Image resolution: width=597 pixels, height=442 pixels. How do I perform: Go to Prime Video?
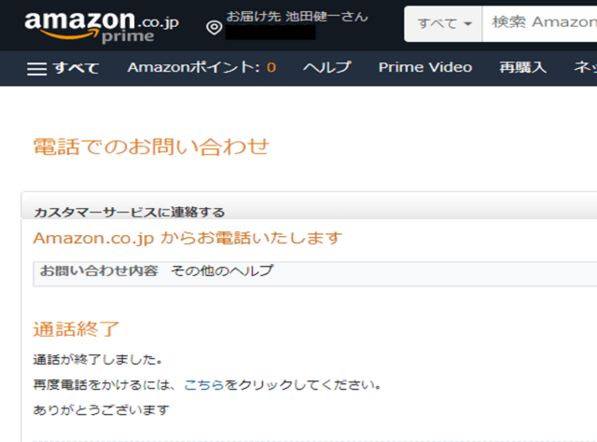click(x=424, y=67)
